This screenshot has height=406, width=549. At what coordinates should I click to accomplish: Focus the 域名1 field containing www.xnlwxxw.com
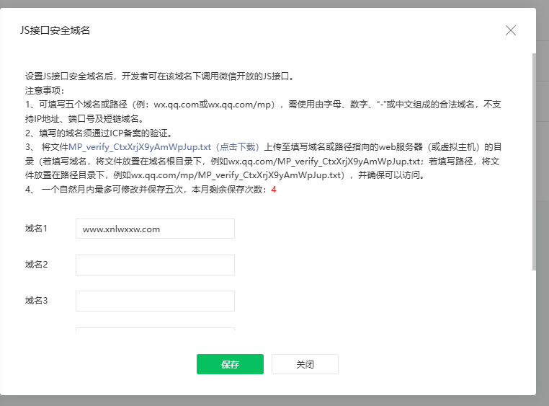[155, 229]
